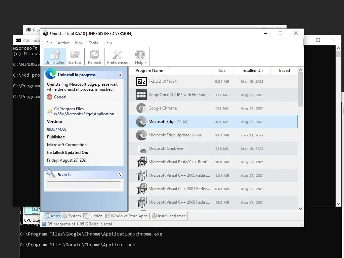
Task: Sort by Installed On column
Action: pos(252,71)
